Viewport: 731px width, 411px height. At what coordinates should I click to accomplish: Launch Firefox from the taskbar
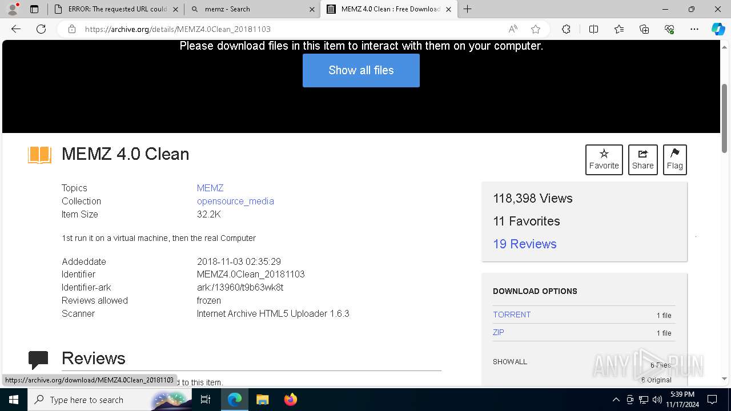tap(291, 400)
